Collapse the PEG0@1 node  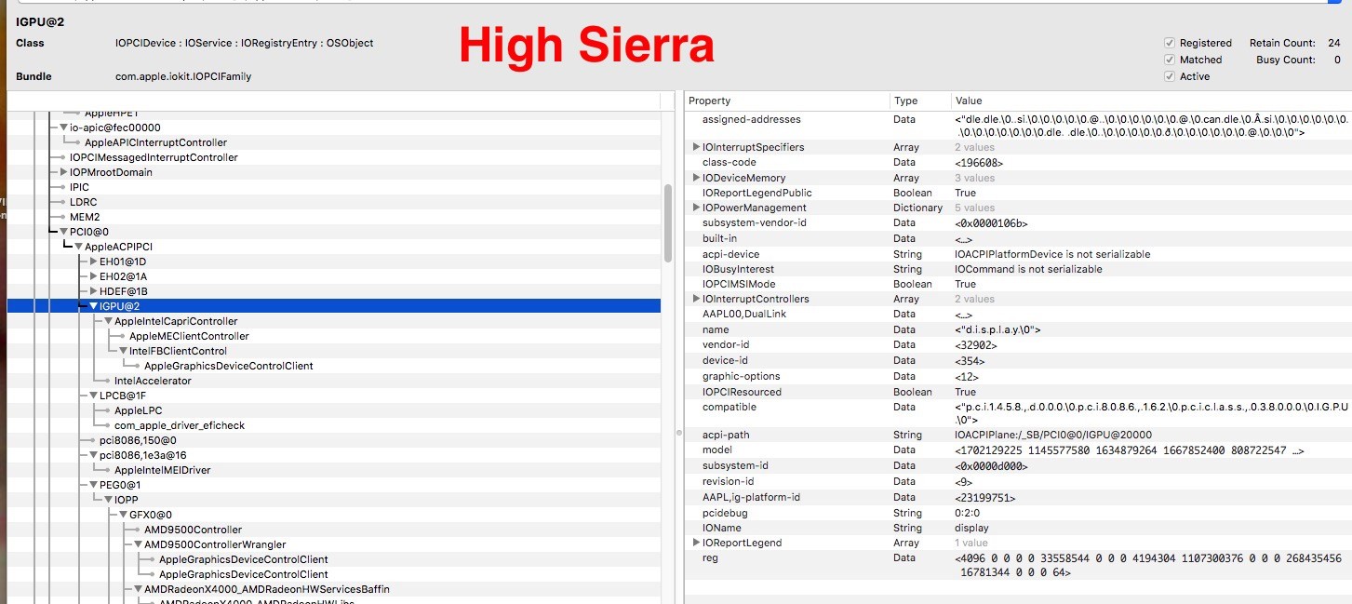tap(93, 485)
